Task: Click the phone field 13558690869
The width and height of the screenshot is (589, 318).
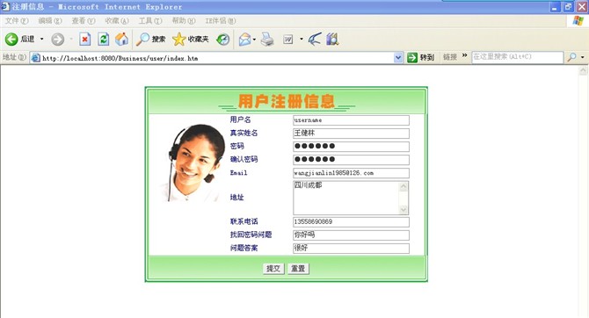Action: point(351,222)
